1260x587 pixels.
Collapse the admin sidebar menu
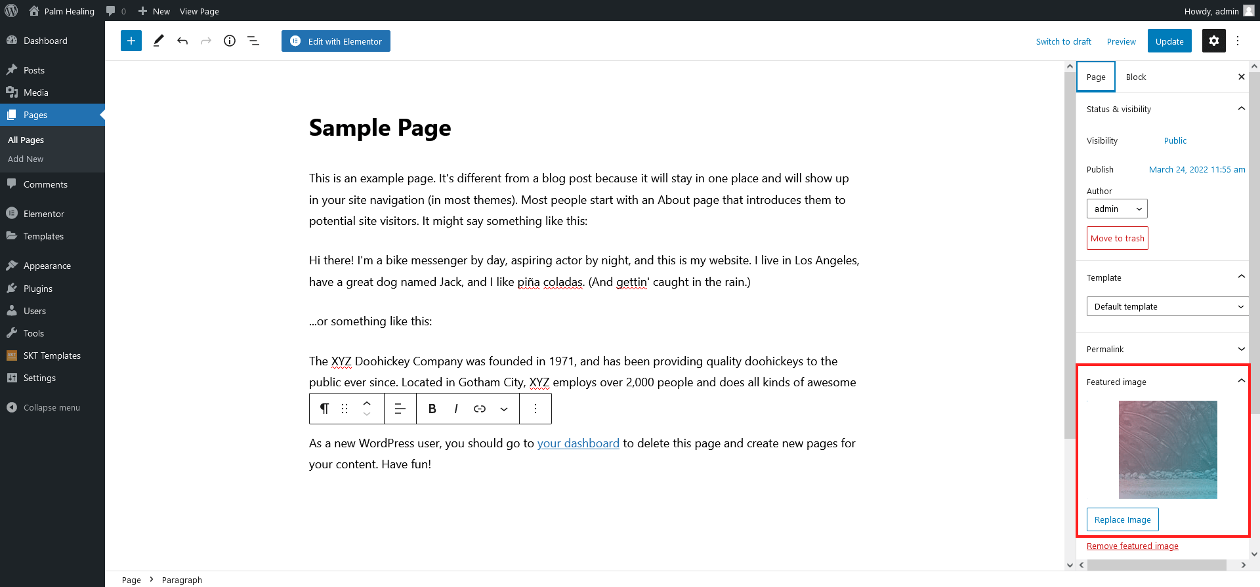[x=52, y=407]
